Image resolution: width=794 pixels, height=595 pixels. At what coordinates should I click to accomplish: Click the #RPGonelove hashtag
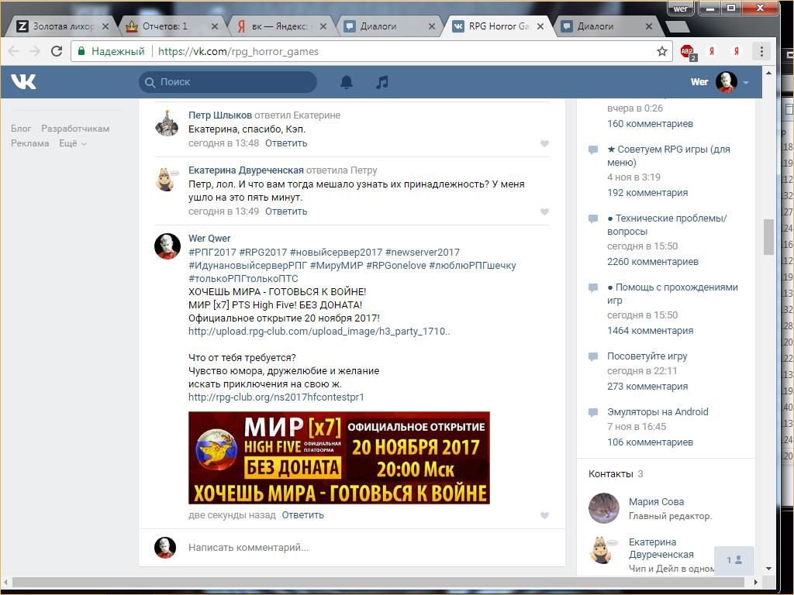[396, 266]
